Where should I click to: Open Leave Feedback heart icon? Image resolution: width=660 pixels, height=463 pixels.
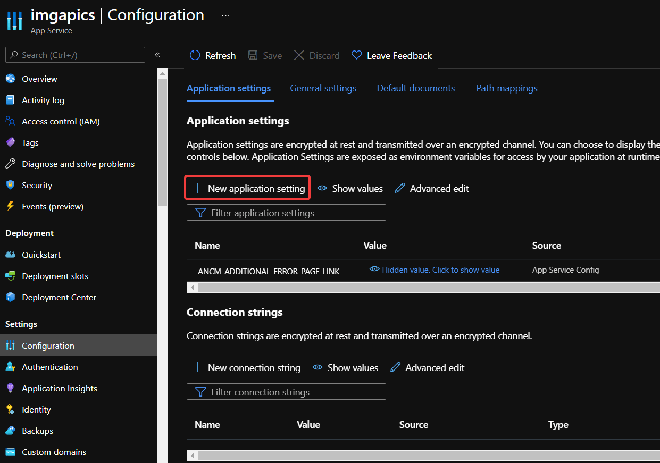357,56
